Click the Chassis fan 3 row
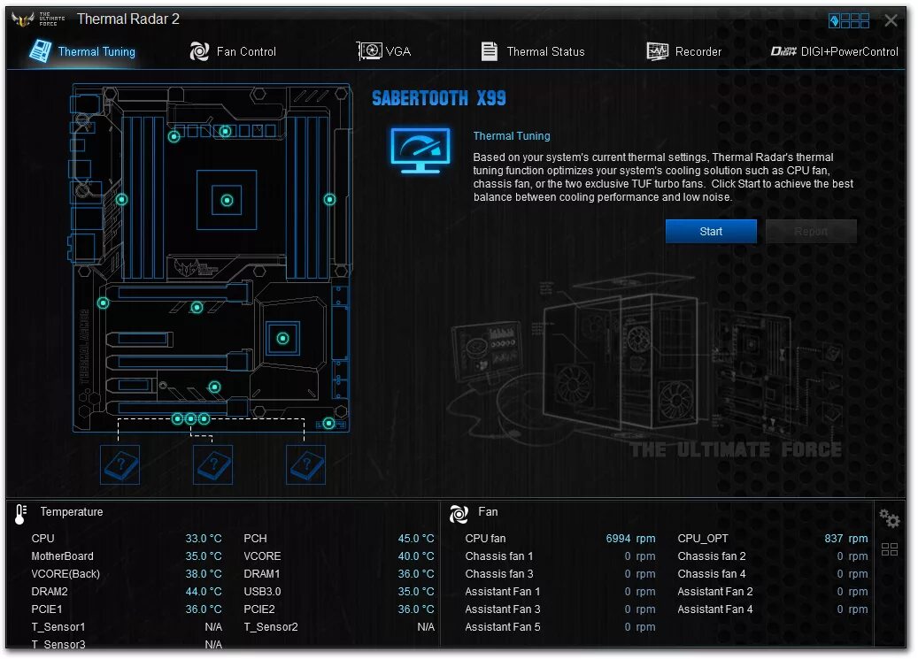Image resolution: width=918 pixels, height=659 pixels. 560,573
